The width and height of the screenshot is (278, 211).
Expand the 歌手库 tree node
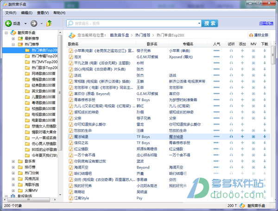coord(13,161)
